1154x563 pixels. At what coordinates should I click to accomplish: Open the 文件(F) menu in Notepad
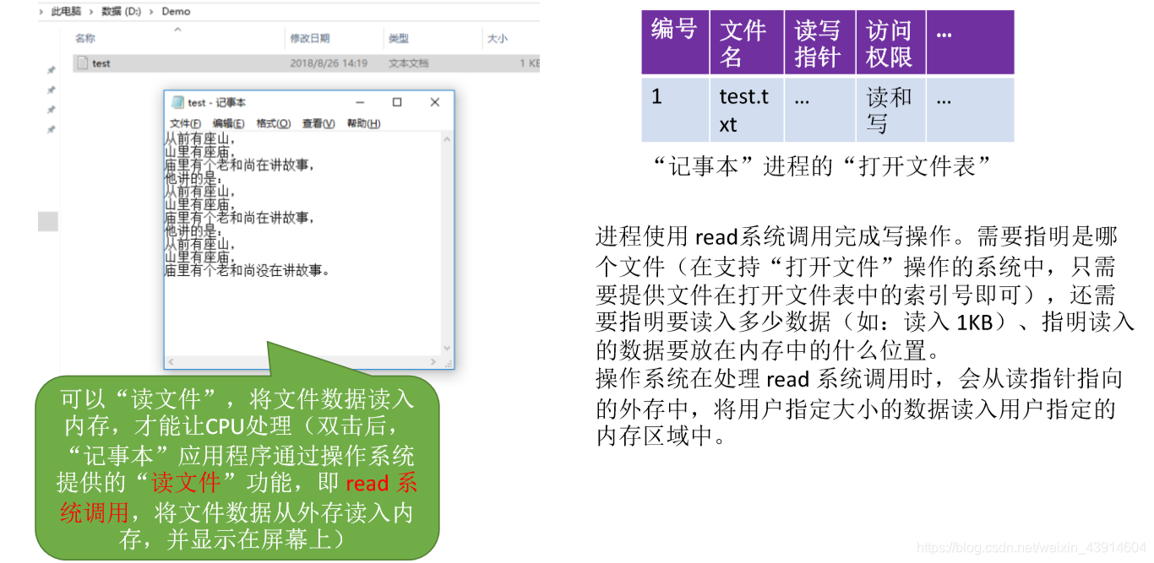pos(185,122)
